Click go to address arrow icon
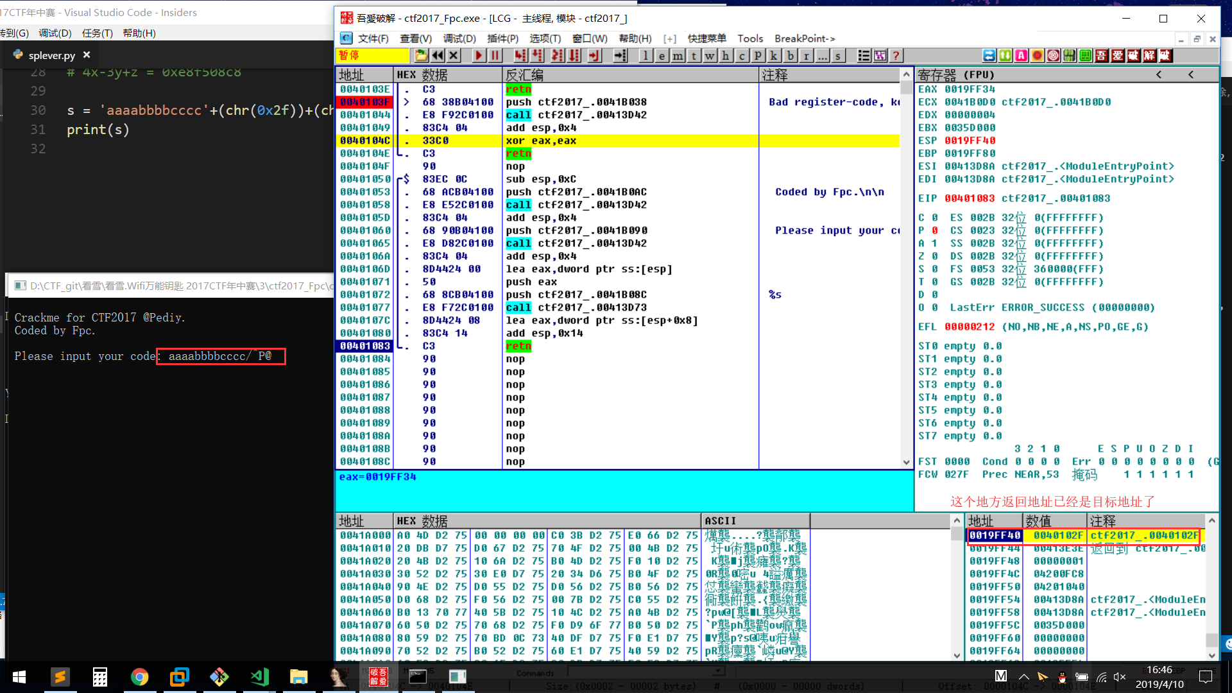The height and width of the screenshot is (693, 1232). [x=620, y=56]
